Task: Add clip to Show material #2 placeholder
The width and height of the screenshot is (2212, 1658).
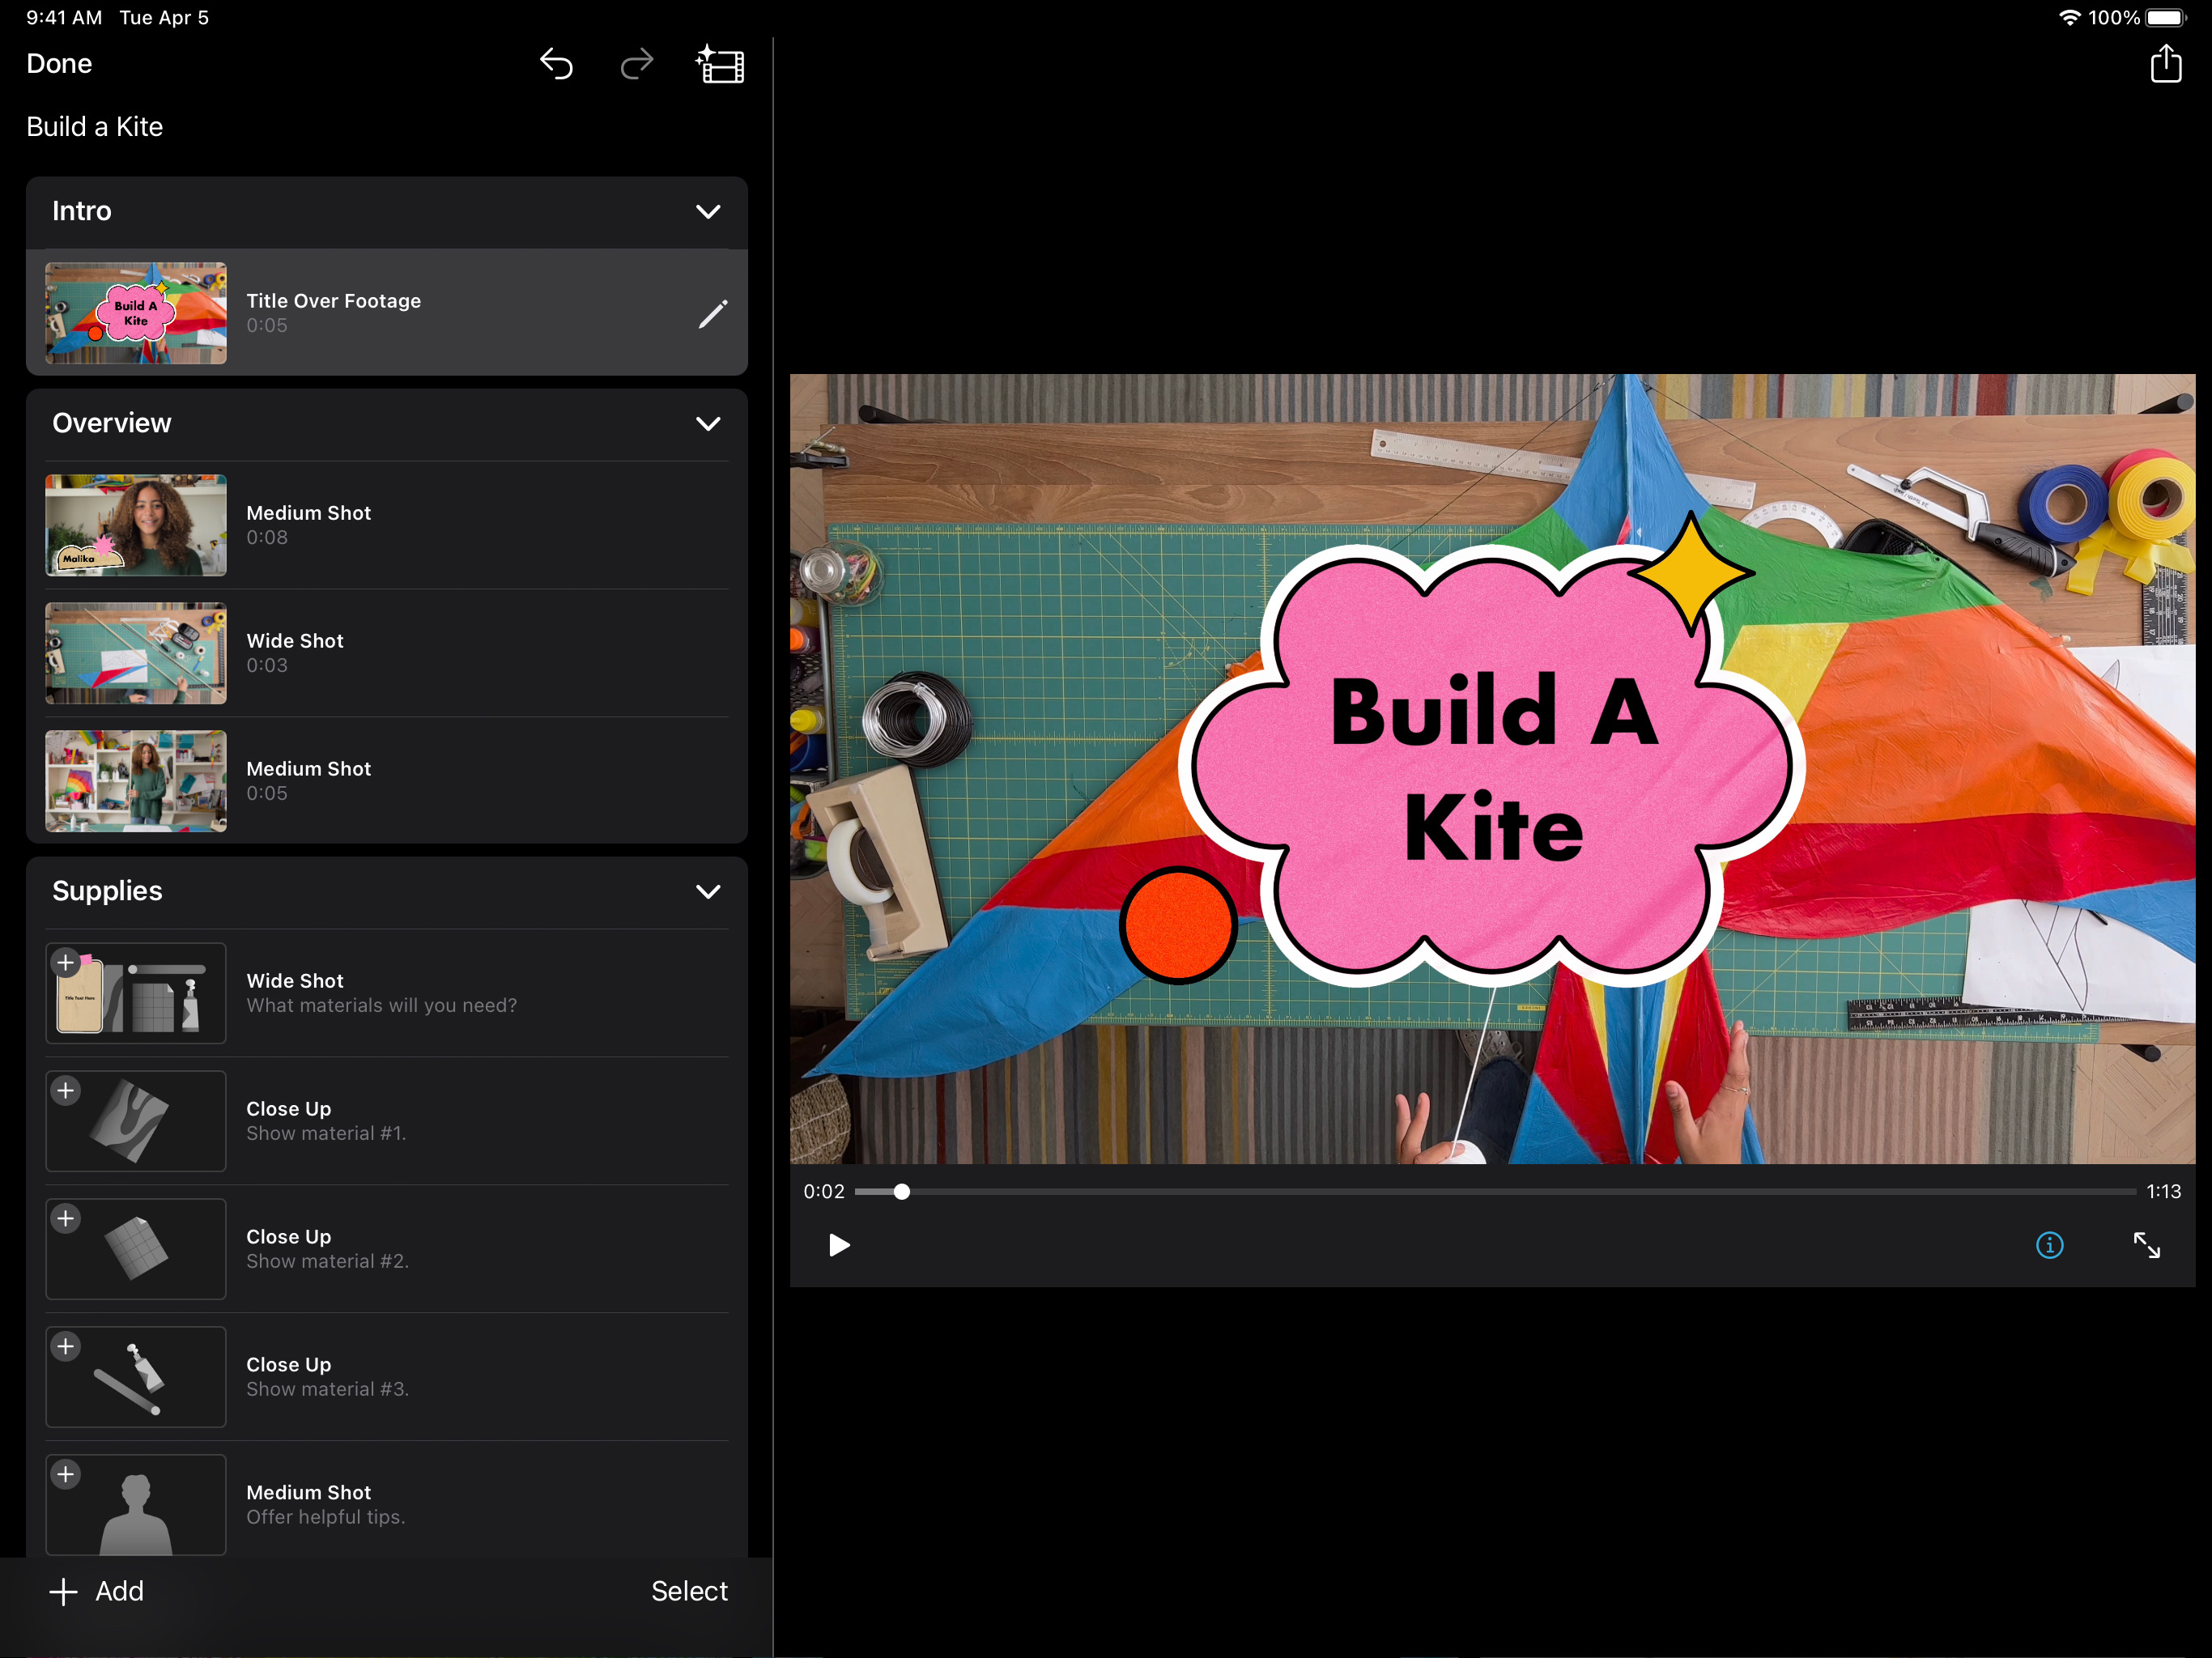Action: (x=66, y=1219)
